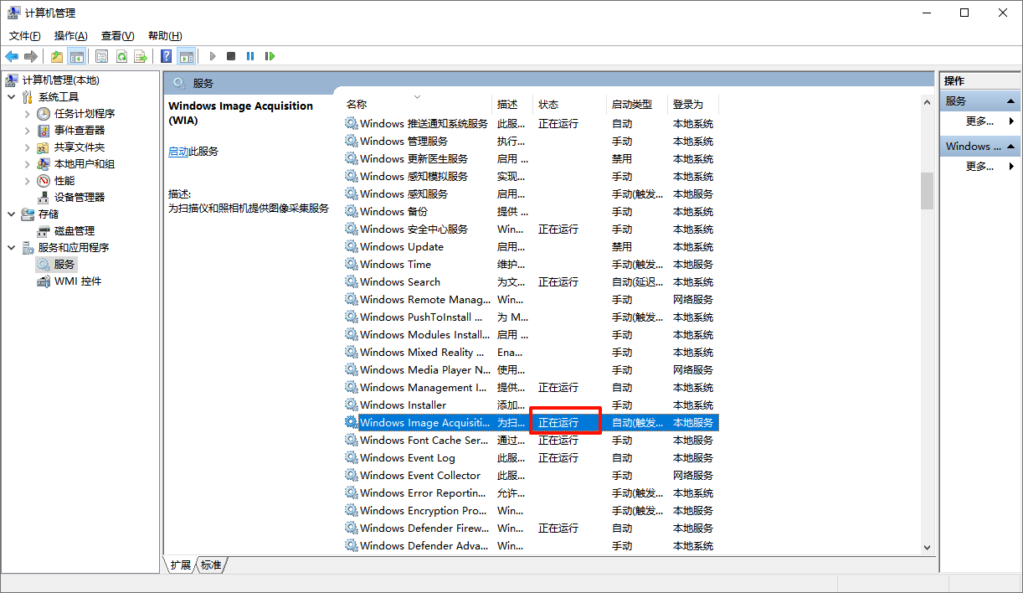Switch to the 标准 tab

(212, 565)
